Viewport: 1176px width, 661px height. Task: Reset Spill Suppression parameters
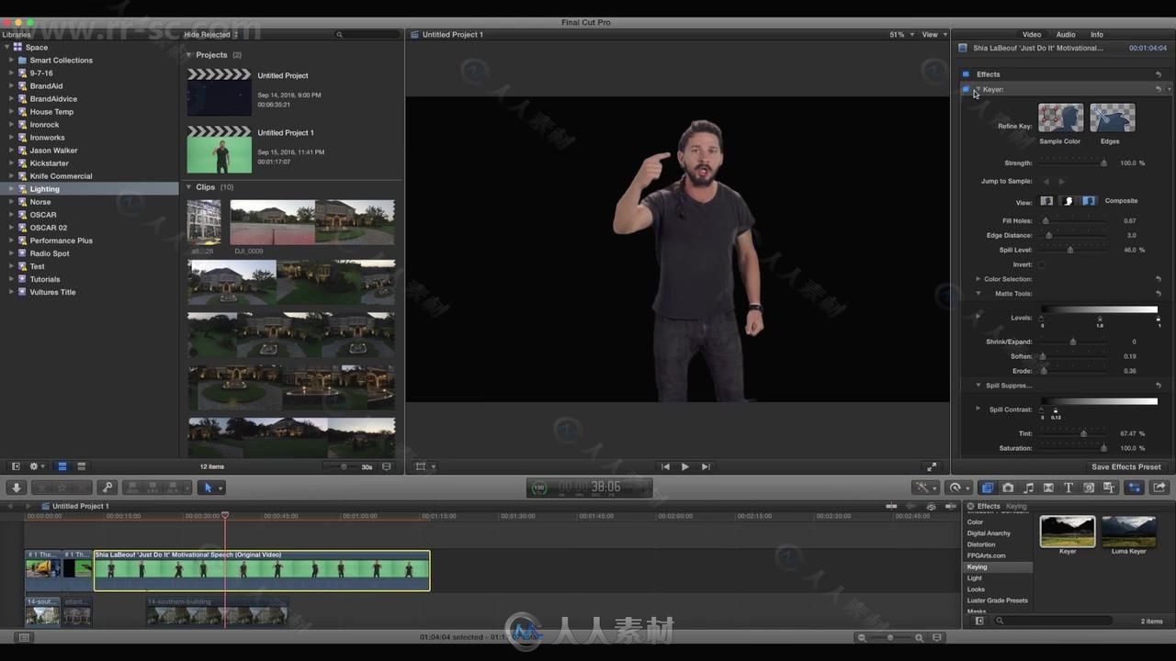point(1159,386)
